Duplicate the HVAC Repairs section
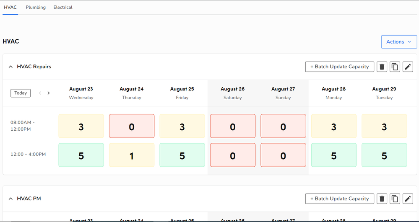Viewport: 419px width, 222px height. pos(395,67)
